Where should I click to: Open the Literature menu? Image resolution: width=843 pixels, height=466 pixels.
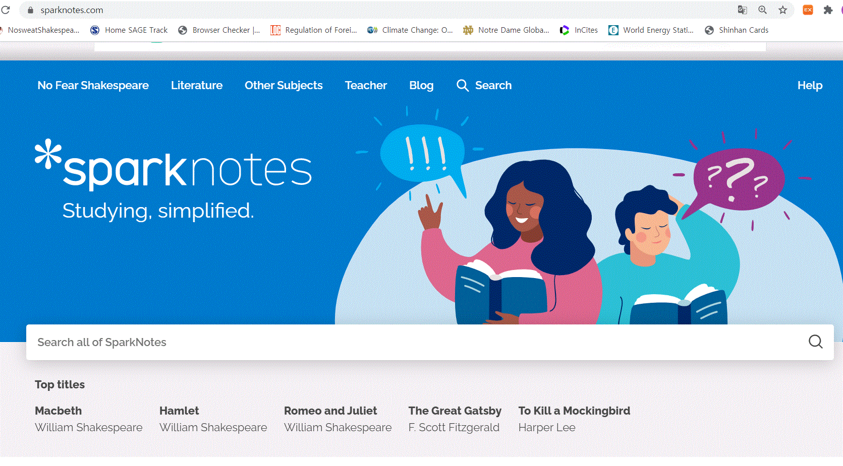(197, 86)
